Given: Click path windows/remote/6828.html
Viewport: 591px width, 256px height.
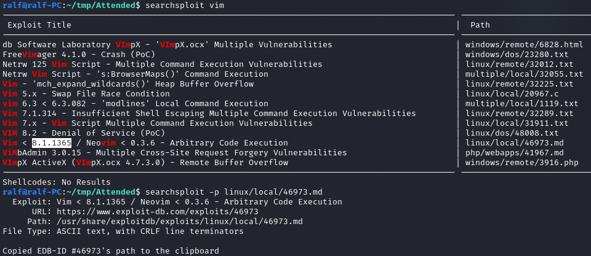Looking at the screenshot, I should click(524, 45).
